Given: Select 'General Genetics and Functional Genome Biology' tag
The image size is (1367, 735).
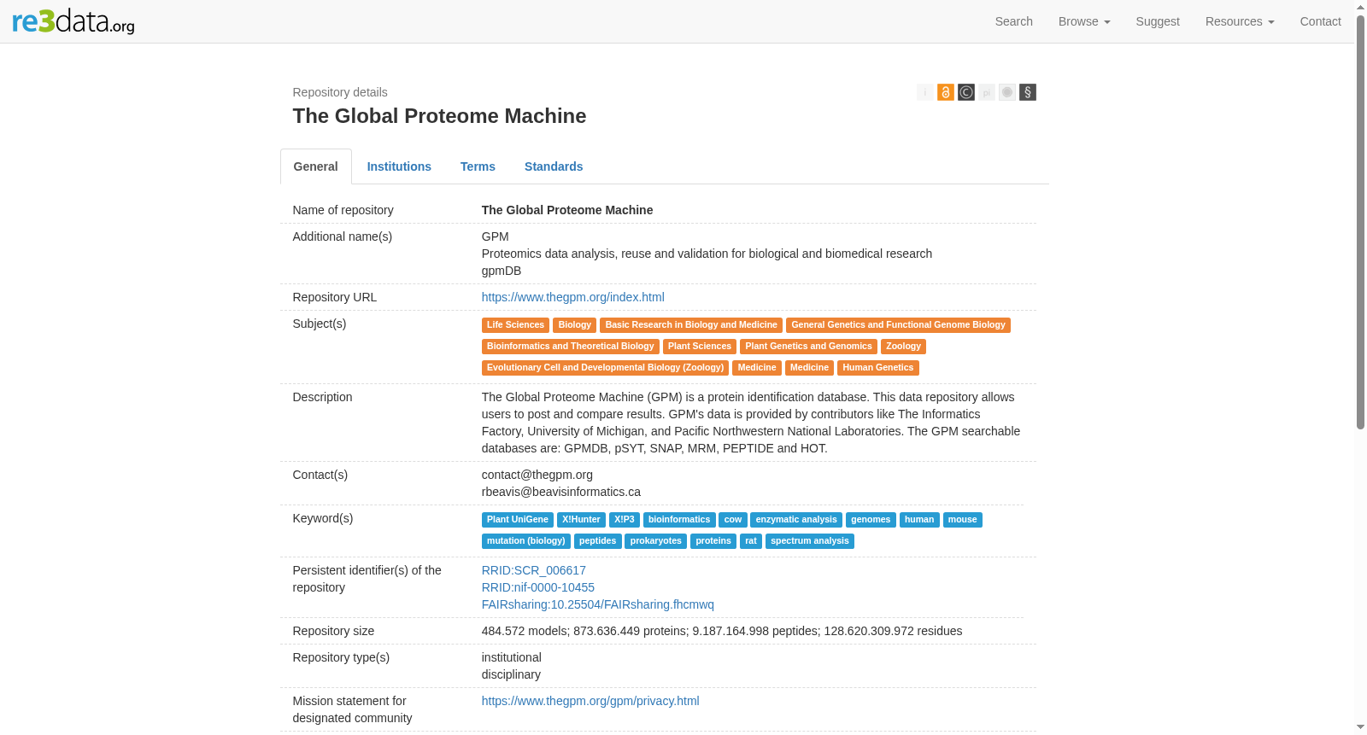Looking at the screenshot, I should 898,325.
